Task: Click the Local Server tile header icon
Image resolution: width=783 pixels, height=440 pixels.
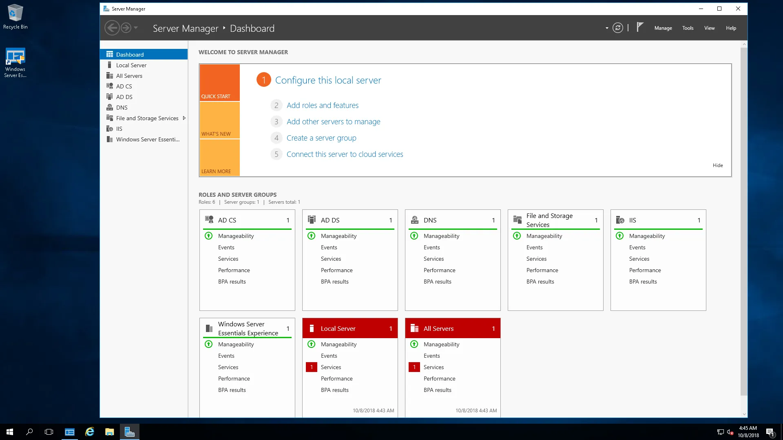Action: [312, 328]
